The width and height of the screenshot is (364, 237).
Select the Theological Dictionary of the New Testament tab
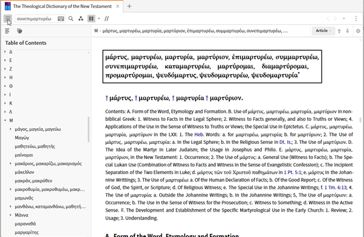coord(62,6)
